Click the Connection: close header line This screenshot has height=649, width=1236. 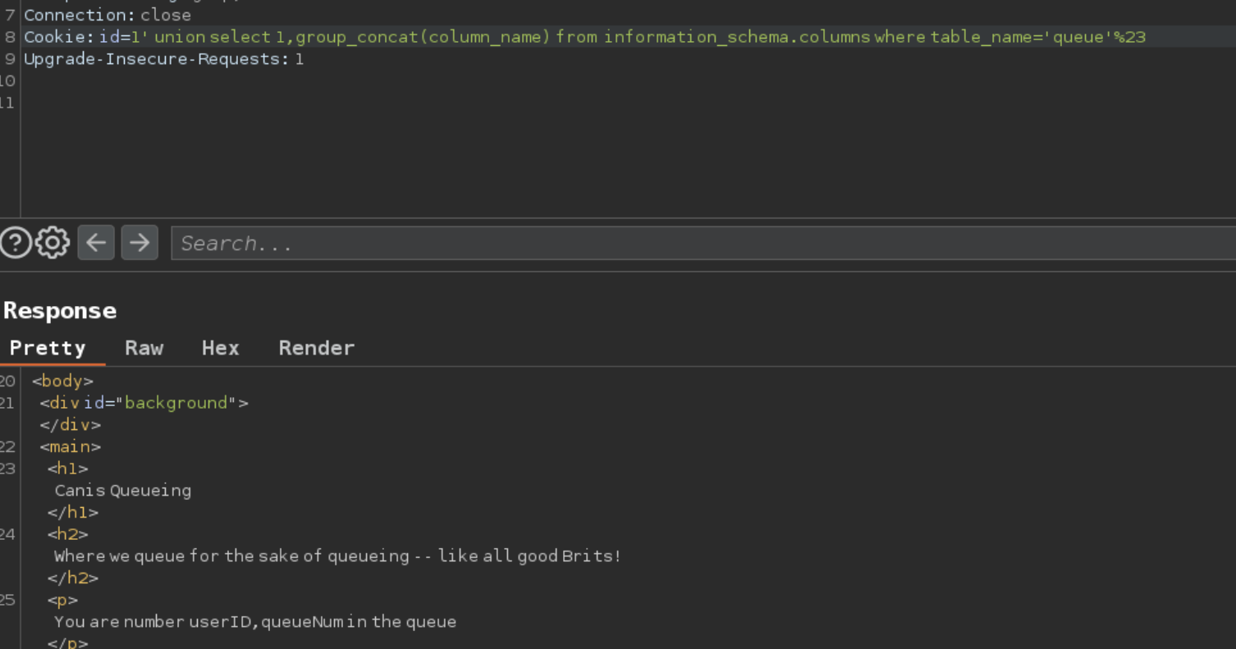pos(108,15)
